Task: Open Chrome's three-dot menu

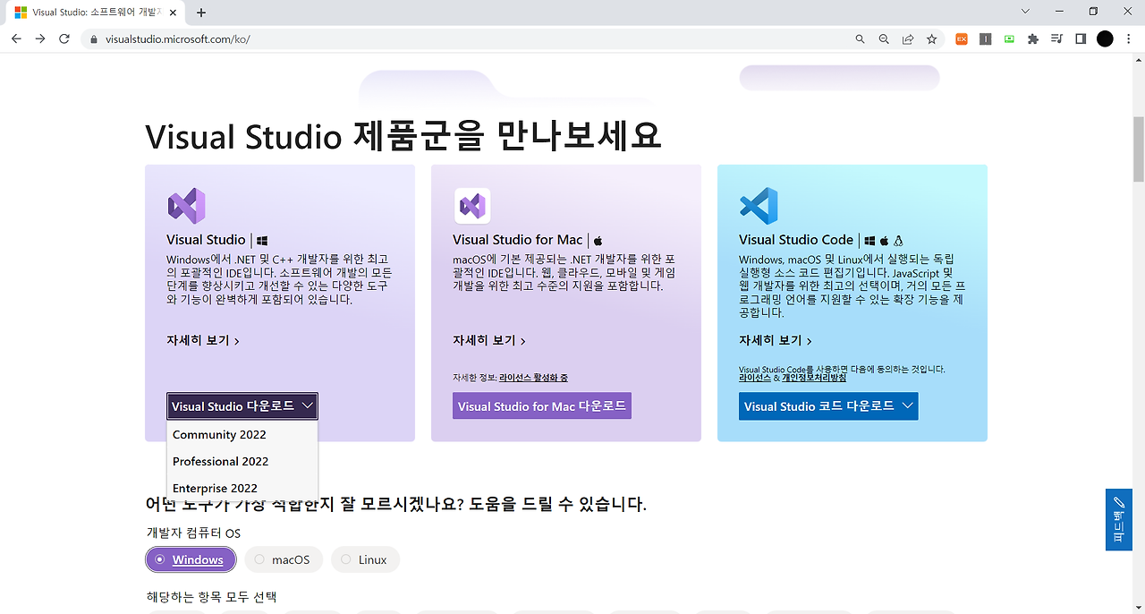Action: pyautogui.click(x=1129, y=39)
